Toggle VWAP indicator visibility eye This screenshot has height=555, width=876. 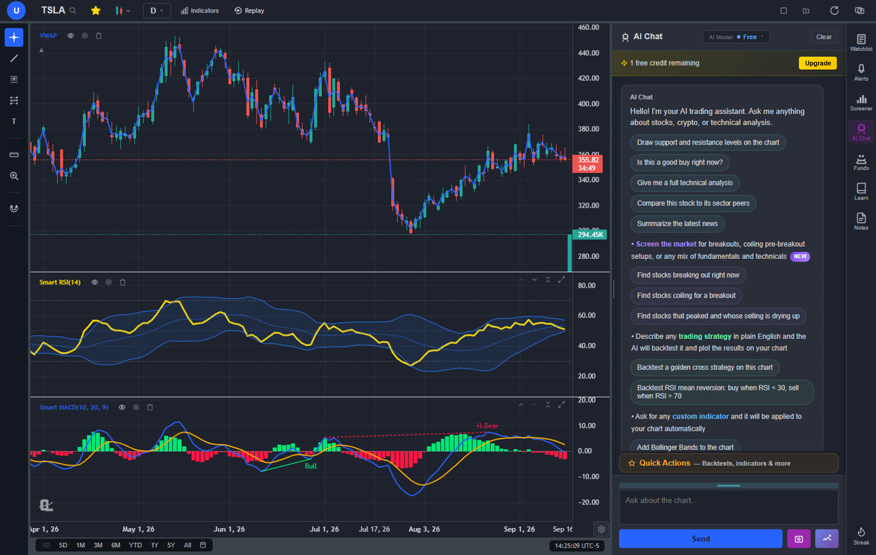(x=71, y=36)
